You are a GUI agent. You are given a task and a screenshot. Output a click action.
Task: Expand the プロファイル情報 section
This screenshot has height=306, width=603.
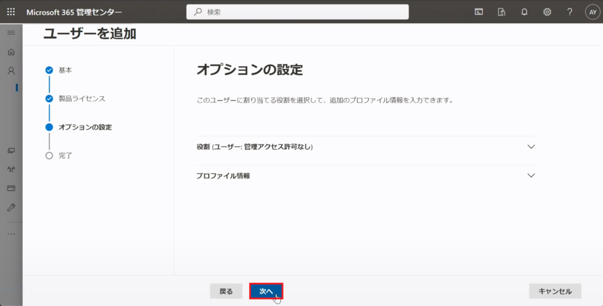click(365, 176)
